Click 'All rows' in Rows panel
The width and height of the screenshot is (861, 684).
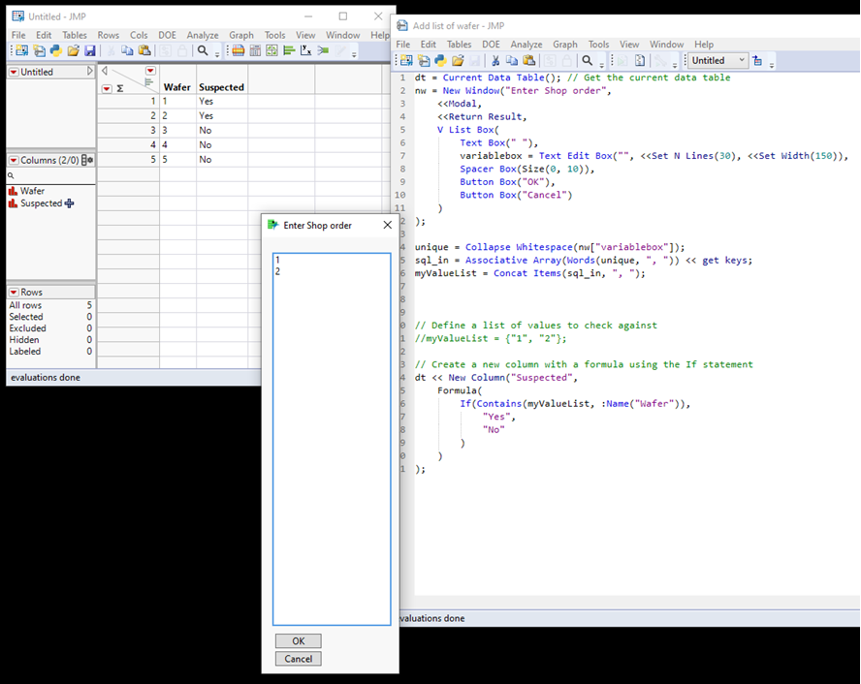pyautogui.click(x=25, y=305)
